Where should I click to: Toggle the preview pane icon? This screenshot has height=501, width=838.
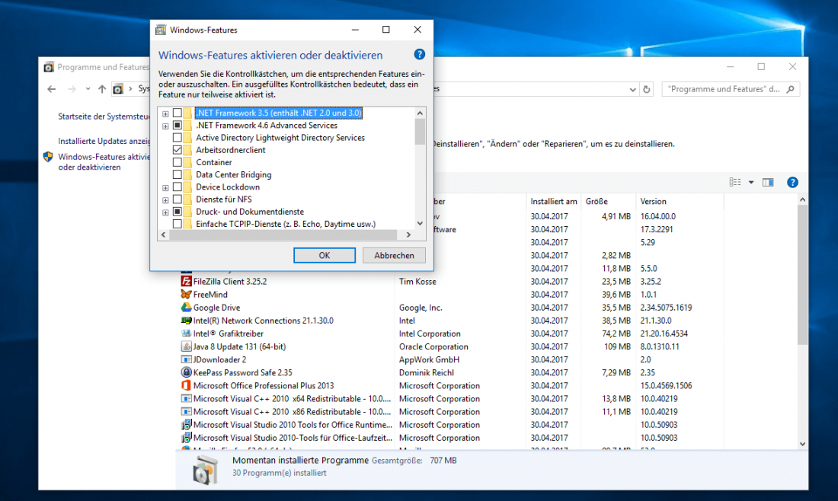point(768,182)
